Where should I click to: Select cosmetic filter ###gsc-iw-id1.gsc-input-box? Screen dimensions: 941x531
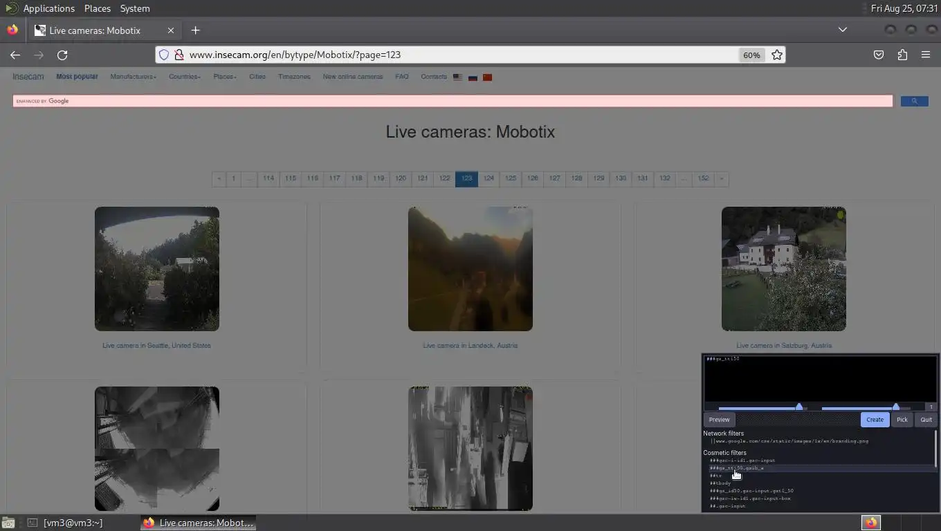click(x=750, y=499)
